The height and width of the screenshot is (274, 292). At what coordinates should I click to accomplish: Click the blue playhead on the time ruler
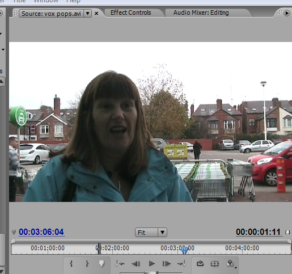coord(184,250)
